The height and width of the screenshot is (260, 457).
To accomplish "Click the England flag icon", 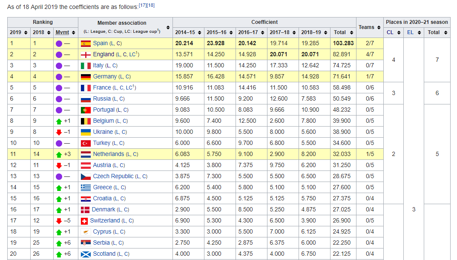I will coord(86,55).
